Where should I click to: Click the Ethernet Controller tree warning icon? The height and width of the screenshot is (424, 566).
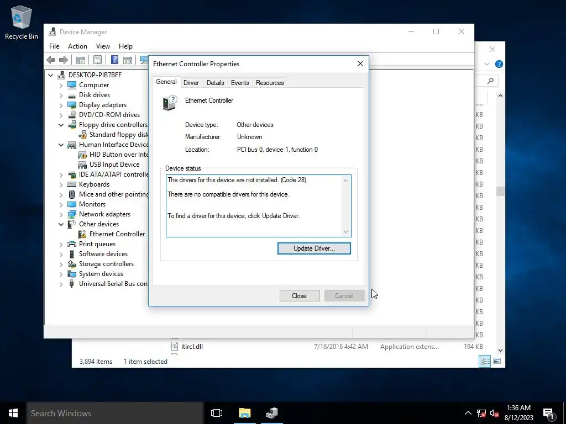[83, 234]
